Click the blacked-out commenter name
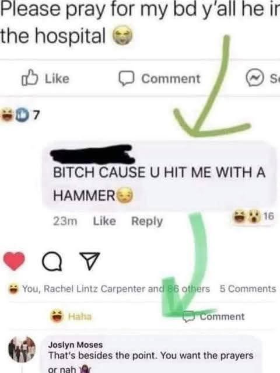Image resolution: width=280 pixels, height=373 pixels. point(93,154)
